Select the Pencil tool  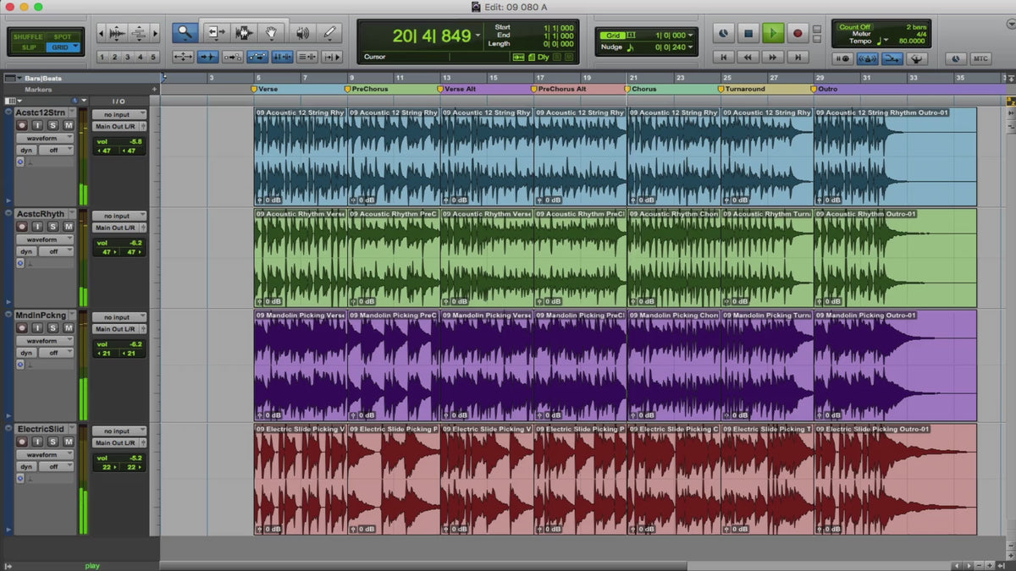[x=330, y=33]
